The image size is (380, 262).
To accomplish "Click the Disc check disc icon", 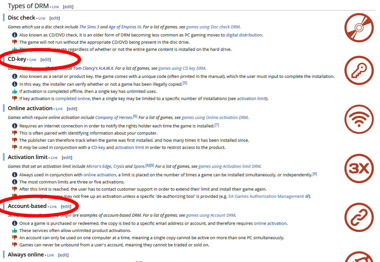I will (x=359, y=28).
